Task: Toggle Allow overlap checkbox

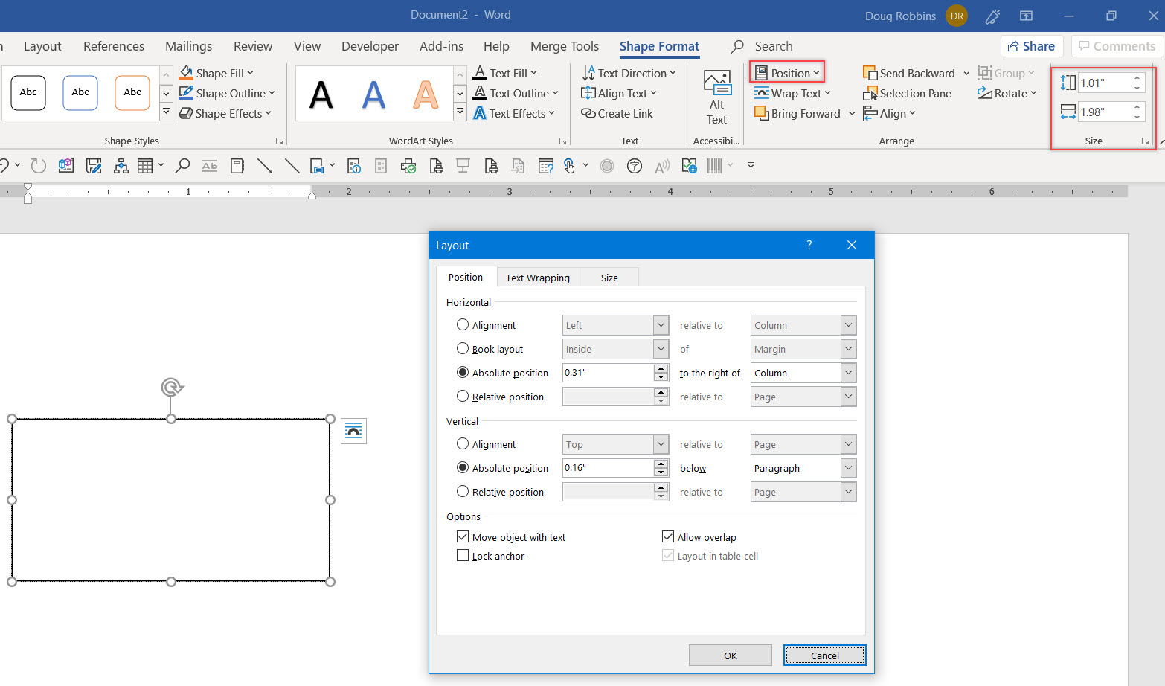Action: point(668,536)
